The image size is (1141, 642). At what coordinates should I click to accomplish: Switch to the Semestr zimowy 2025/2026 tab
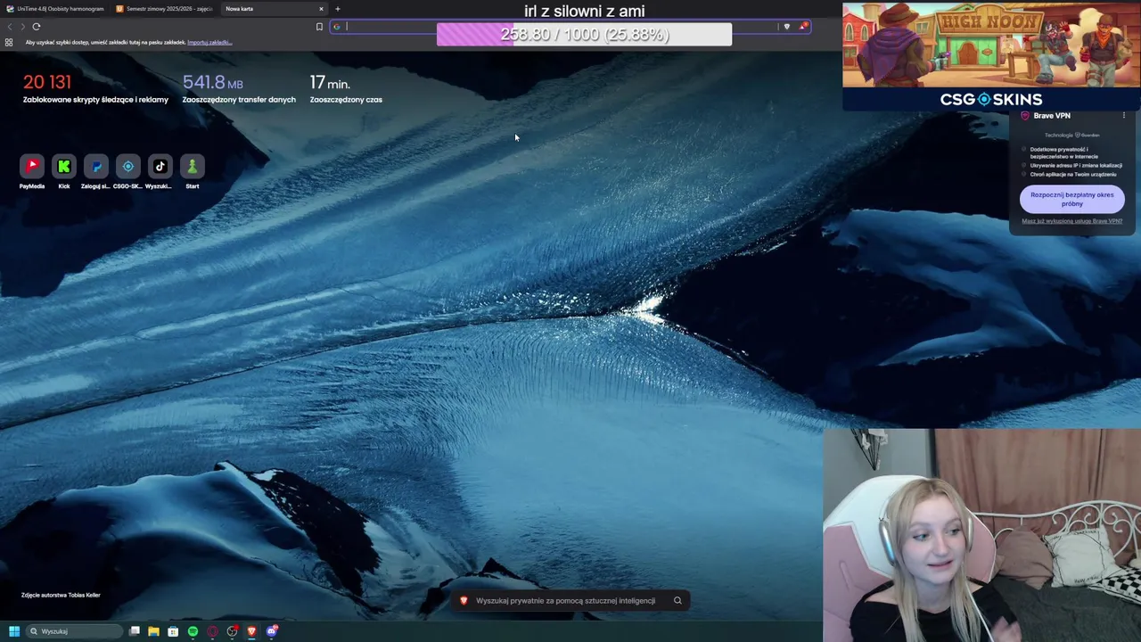point(164,9)
